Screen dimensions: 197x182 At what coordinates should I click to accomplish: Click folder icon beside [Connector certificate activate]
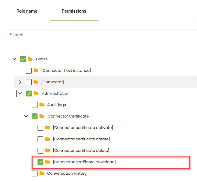(x=47, y=128)
